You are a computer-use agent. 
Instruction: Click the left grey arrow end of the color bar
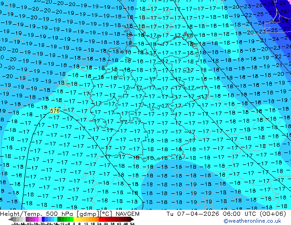click(x=11, y=219)
